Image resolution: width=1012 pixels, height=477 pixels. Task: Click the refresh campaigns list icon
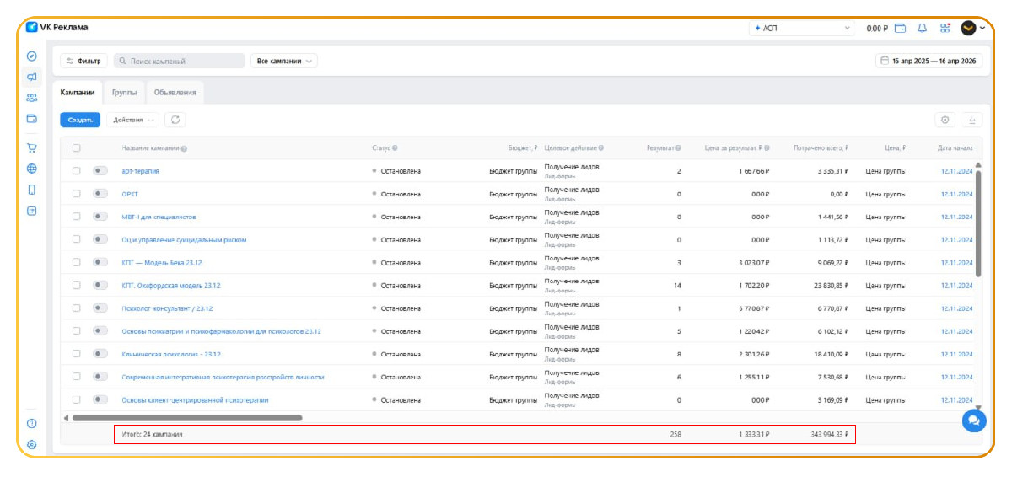[x=175, y=120]
